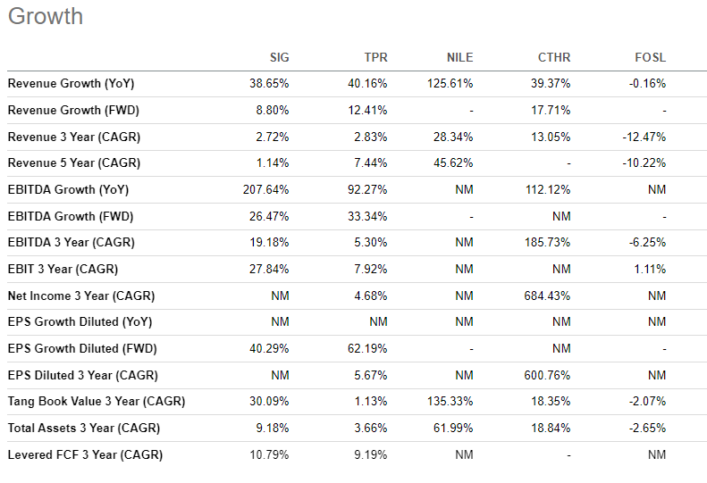The image size is (707, 483).
Task: Click the Growth section heading
Action: [x=45, y=16]
